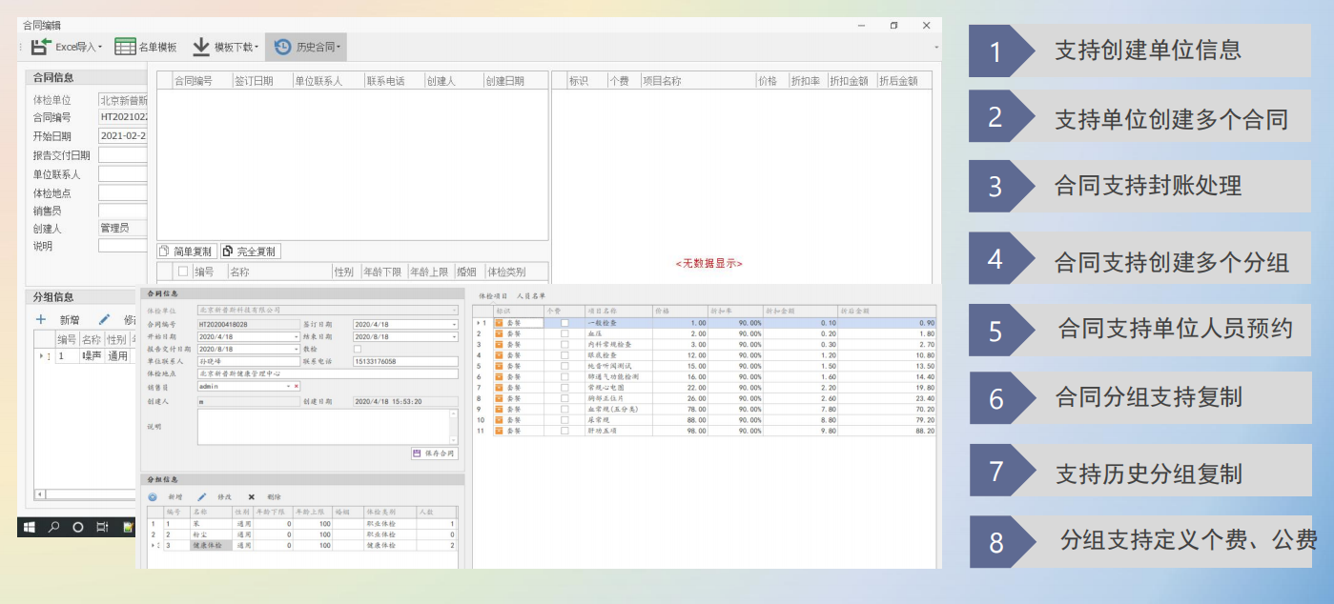This screenshot has width=1334, height=604.
Task: Click the orange 套餐 icon for 血压
Action: (499, 334)
